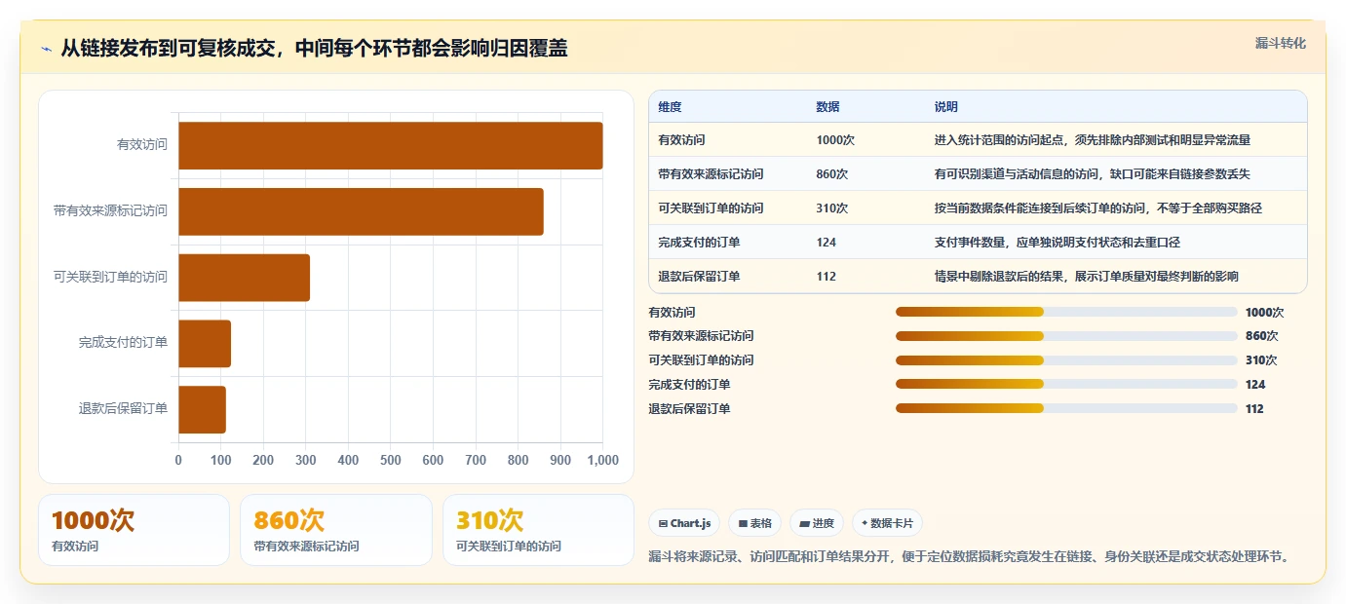Click the description starting 按当前数据条件

[1097, 208]
